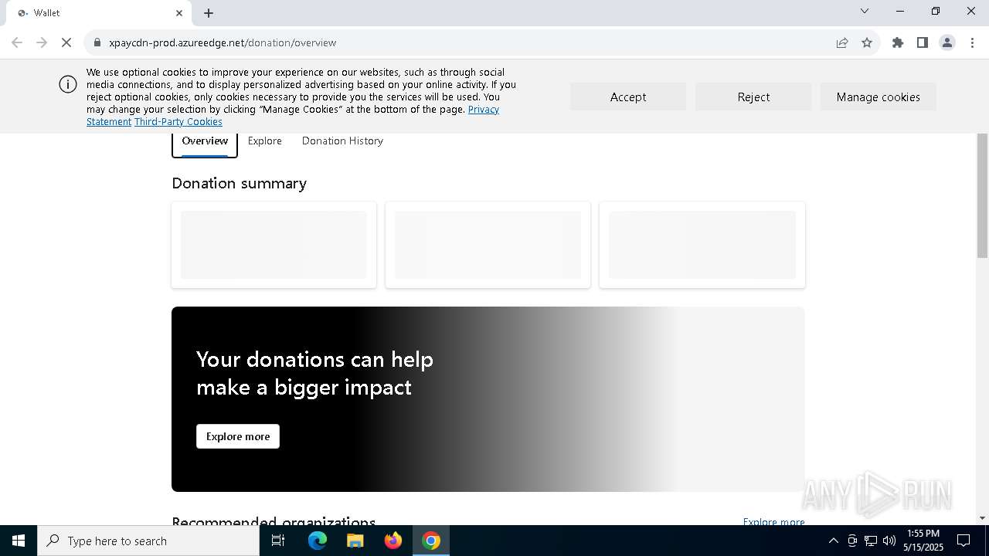Launch Microsoft Edge from taskbar
Viewport: 989px width, 556px height.
(x=318, y=541)
